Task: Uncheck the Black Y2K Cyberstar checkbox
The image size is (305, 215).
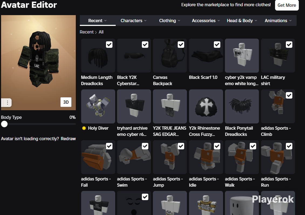Action: coord(145,45)
